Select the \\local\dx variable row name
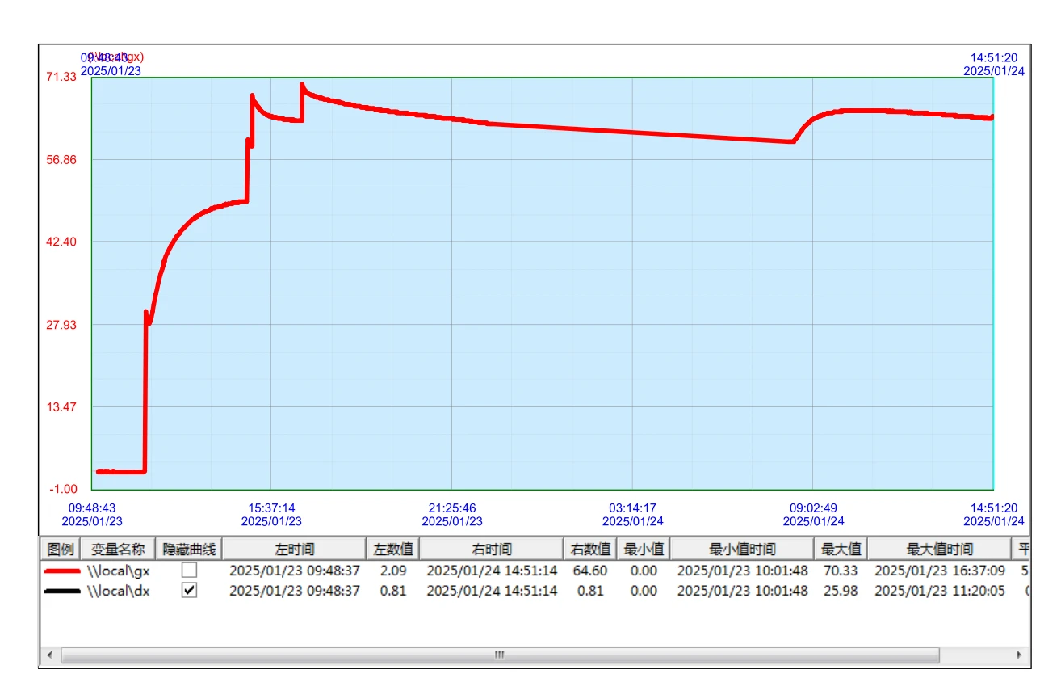Image resolution: width=1040 pixels, height=695 pixels. pyautogui.click(x=119, y=591)
